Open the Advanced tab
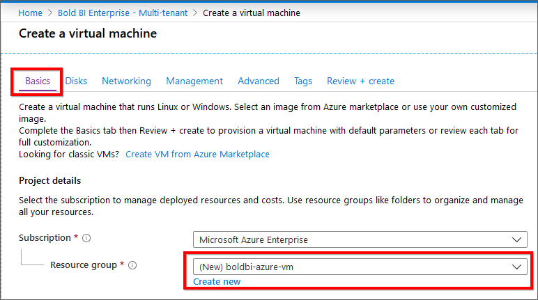Image resolution: width=538 pixels, height=300 pixels. 259,81
